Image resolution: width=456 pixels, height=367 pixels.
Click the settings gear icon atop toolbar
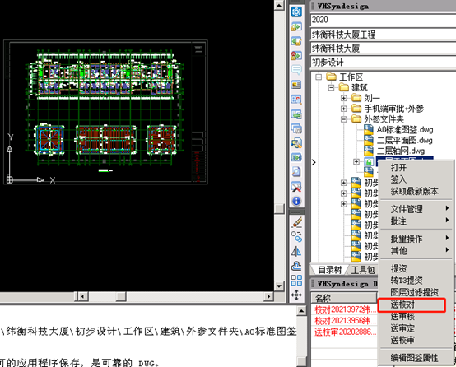(x=296, y=12)
